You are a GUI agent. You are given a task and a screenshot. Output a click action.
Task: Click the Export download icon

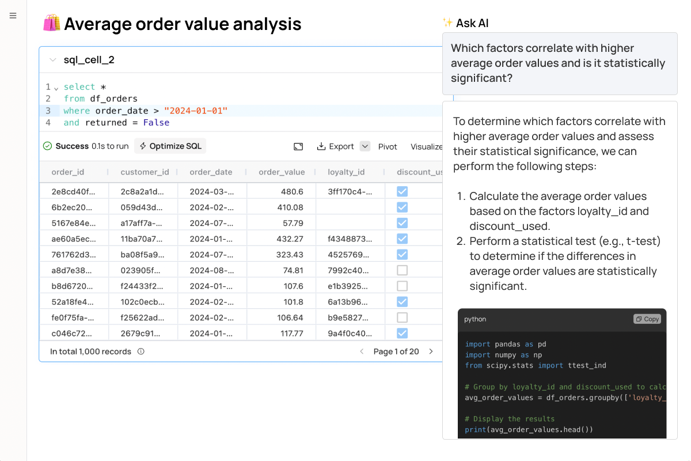pyautogui.click(x=321, y=146)
